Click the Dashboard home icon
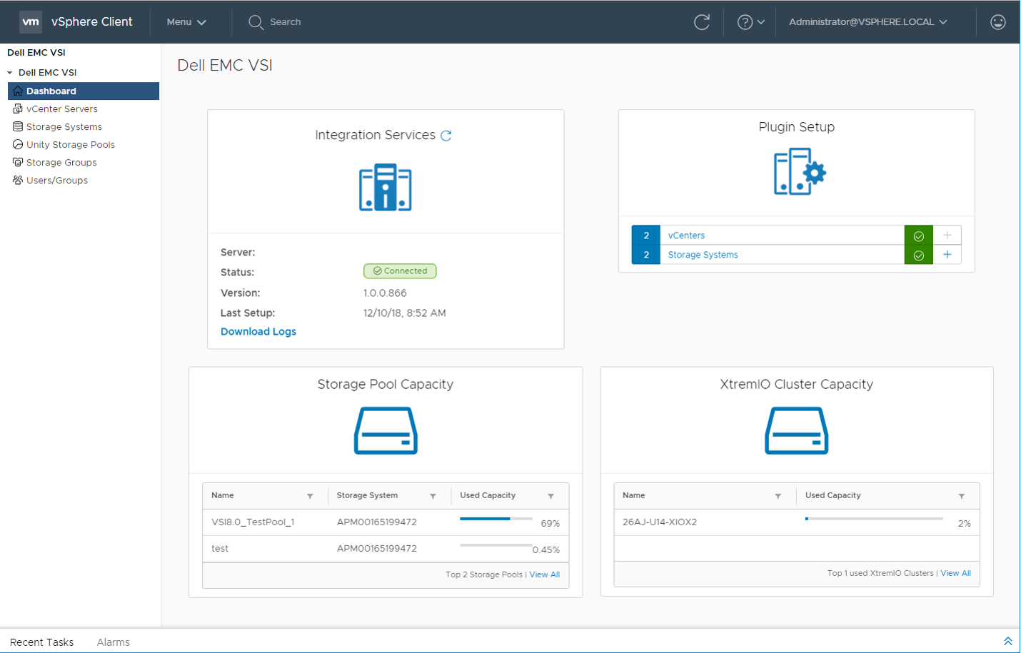Screen dimensions: 1021x653 [x=18, y=91]
